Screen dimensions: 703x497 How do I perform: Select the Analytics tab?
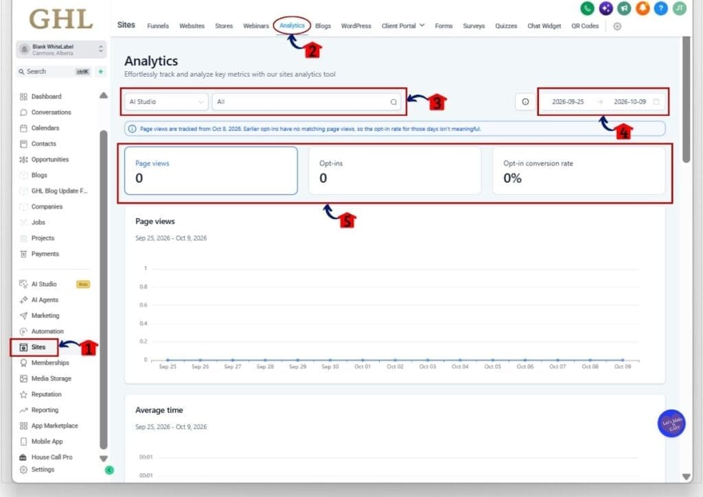point(292,25)
